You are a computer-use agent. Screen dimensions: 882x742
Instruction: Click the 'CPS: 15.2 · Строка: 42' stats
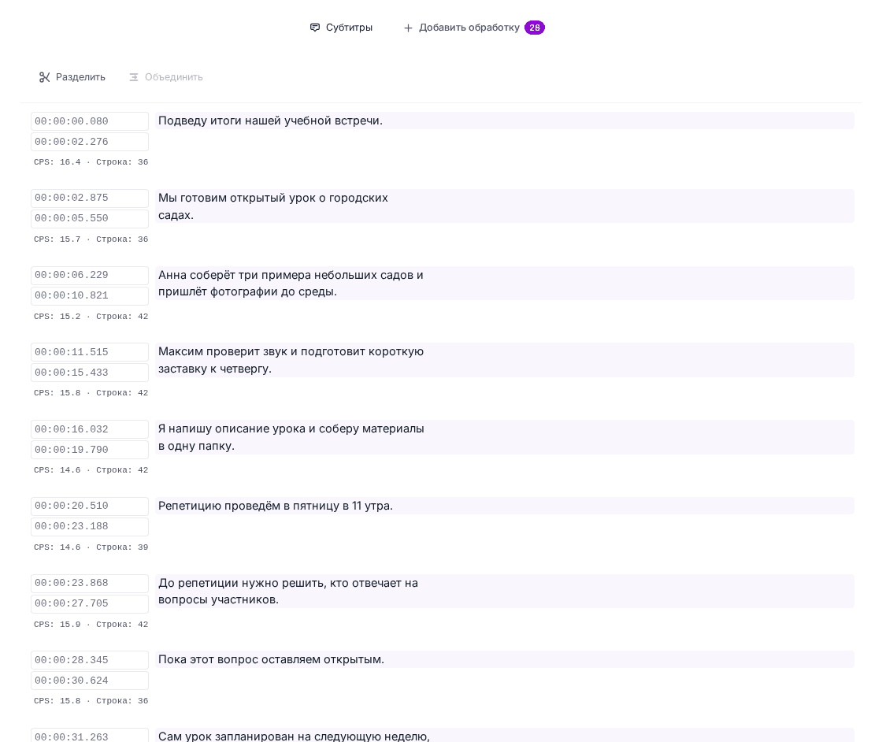(x=91, y=316)
